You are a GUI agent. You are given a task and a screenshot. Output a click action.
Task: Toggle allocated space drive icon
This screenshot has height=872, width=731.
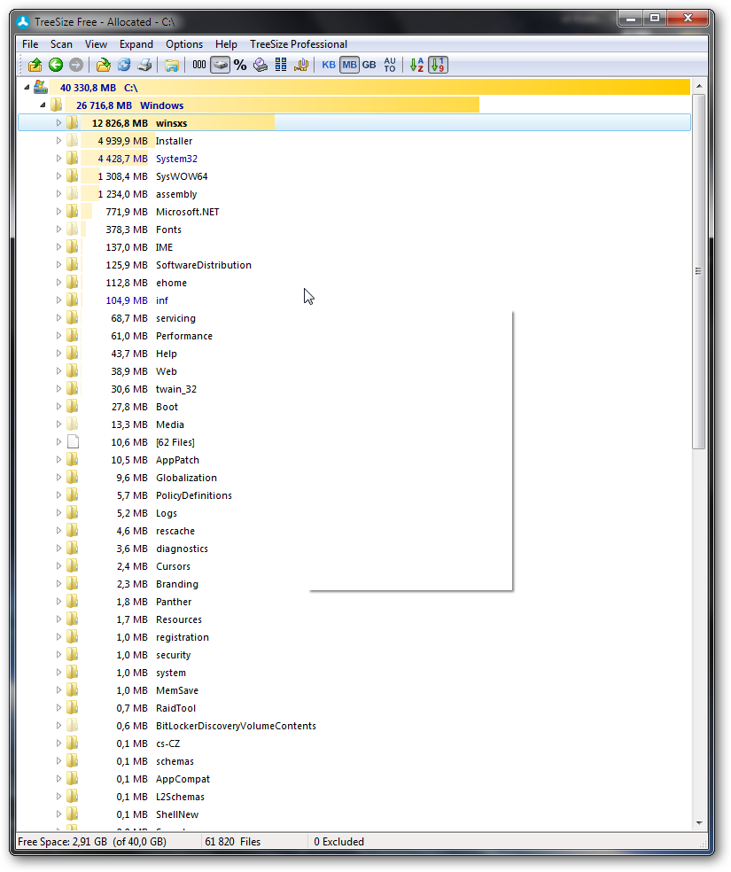click(220, 65)
